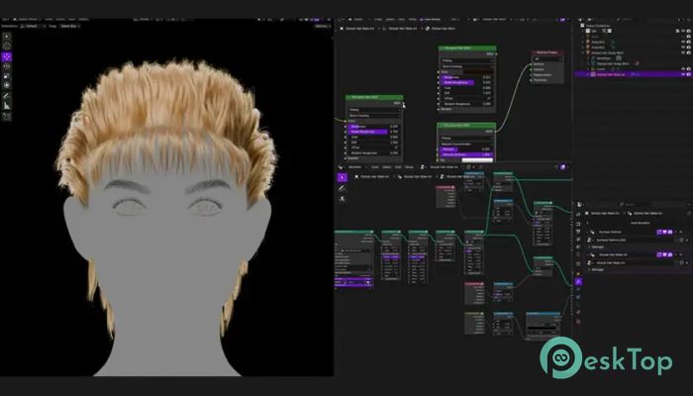Collapse the Global Hair Mats modifier panel

tap(588, 254)
